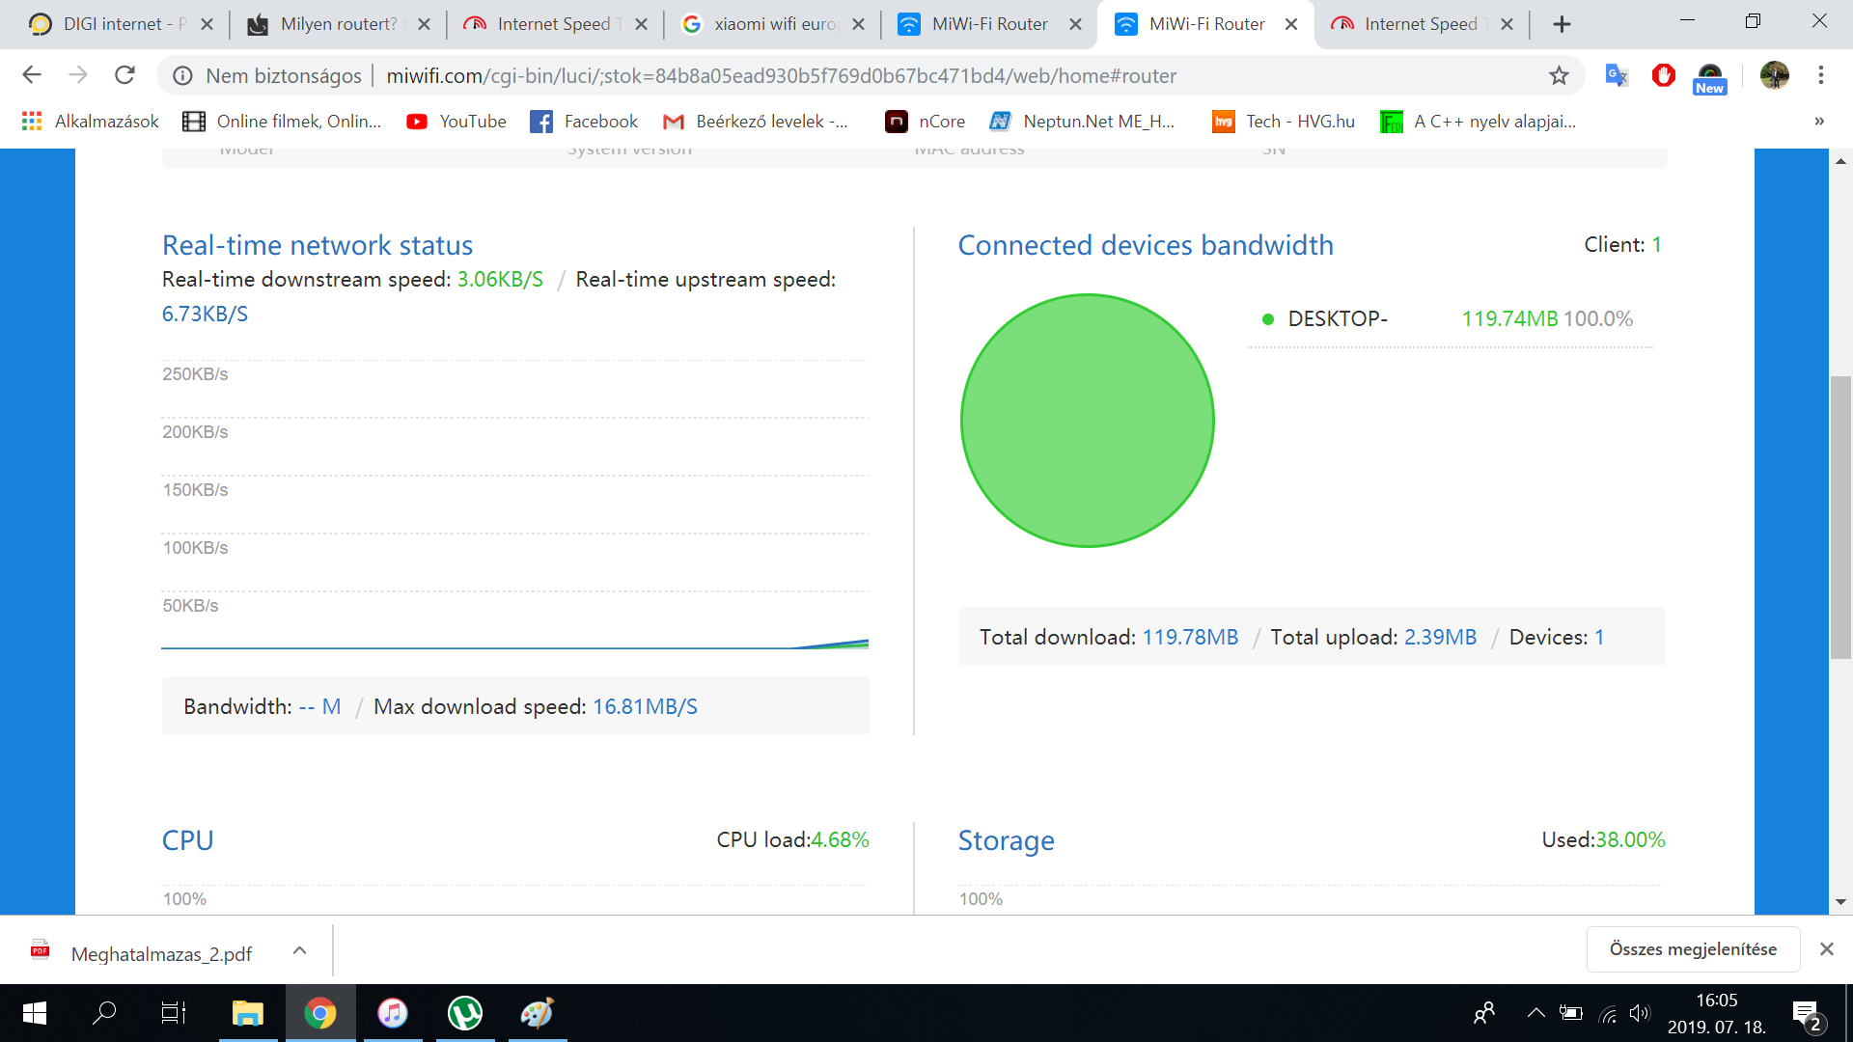
Task: Open uTorrent from the taskbar
Action: pos(465,1013)
